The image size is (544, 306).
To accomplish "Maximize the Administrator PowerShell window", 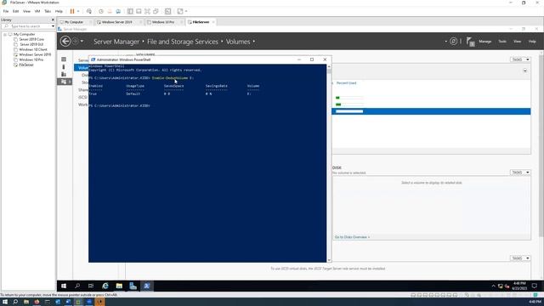I will coord(312,59).
